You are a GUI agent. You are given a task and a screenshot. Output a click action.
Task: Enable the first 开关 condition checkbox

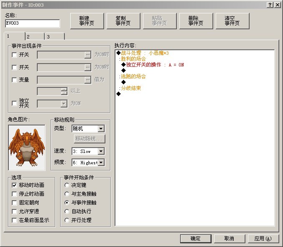(x=14, y=55)
